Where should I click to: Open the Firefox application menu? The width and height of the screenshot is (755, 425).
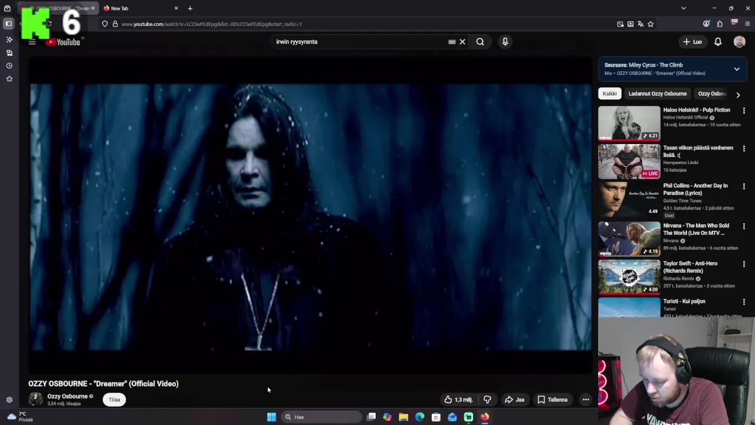(x=747, y=24)
